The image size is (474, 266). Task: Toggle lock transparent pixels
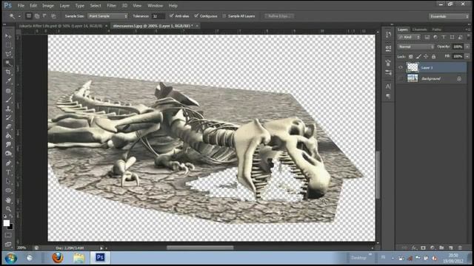410,56
